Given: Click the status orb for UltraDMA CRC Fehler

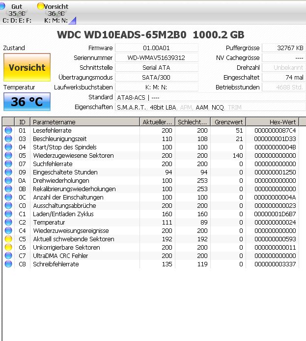Looking at the screenshot, I should 8,256.
